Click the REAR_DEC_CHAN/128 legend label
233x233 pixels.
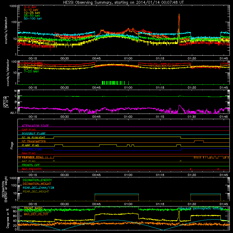(38, 188)
